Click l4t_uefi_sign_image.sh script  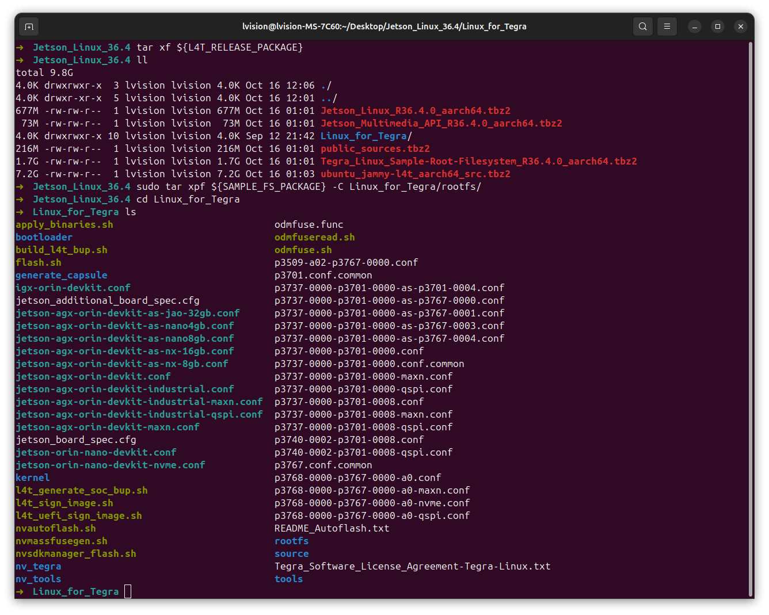(79, 515)
